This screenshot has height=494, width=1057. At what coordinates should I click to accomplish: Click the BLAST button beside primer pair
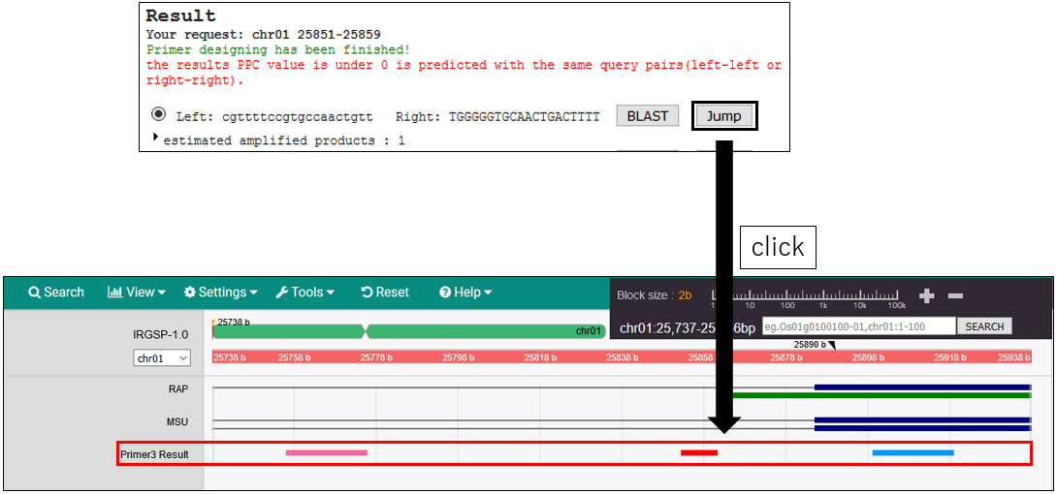[647, 116]
